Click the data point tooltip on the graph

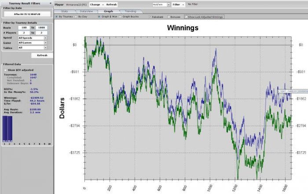click(293, 92)
